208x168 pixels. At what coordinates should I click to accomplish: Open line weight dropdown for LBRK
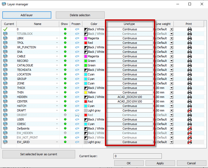coord(172,38)
